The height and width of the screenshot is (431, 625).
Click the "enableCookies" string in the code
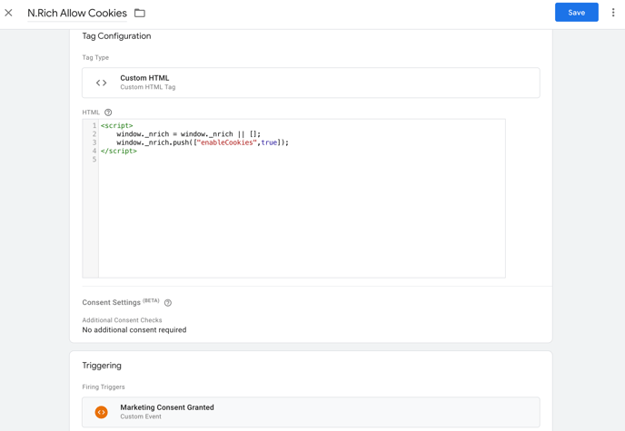[x=227, y=142]
